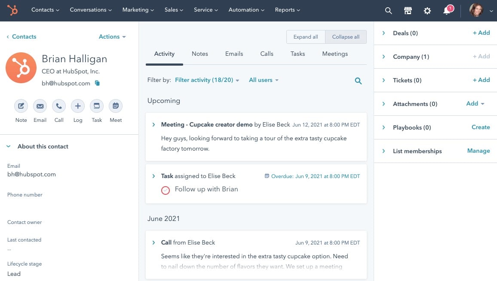497x281 pixels.
Task: Open the Attachments Add dropdown
Action: coord(475,103)
